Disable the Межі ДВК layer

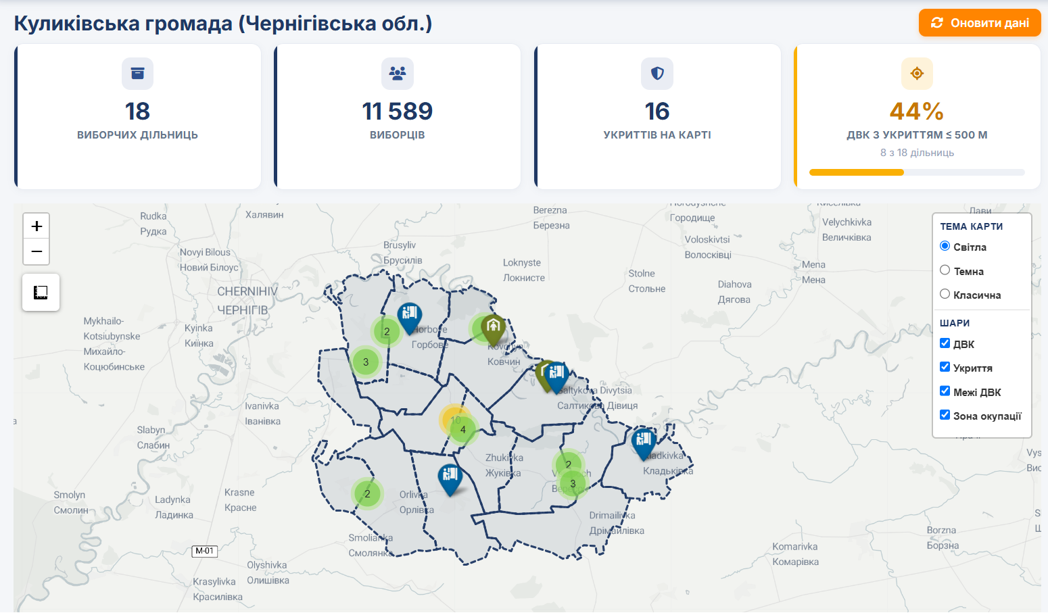[x=945, y=391]
